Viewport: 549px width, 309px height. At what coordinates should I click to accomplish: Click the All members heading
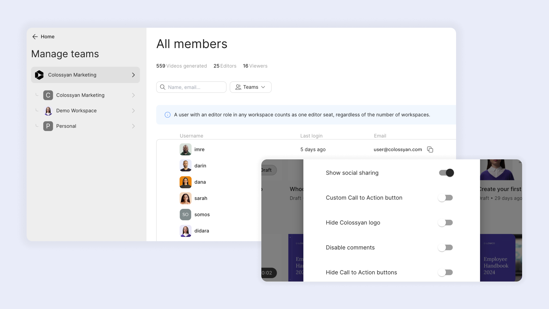[x=192, y=44]
